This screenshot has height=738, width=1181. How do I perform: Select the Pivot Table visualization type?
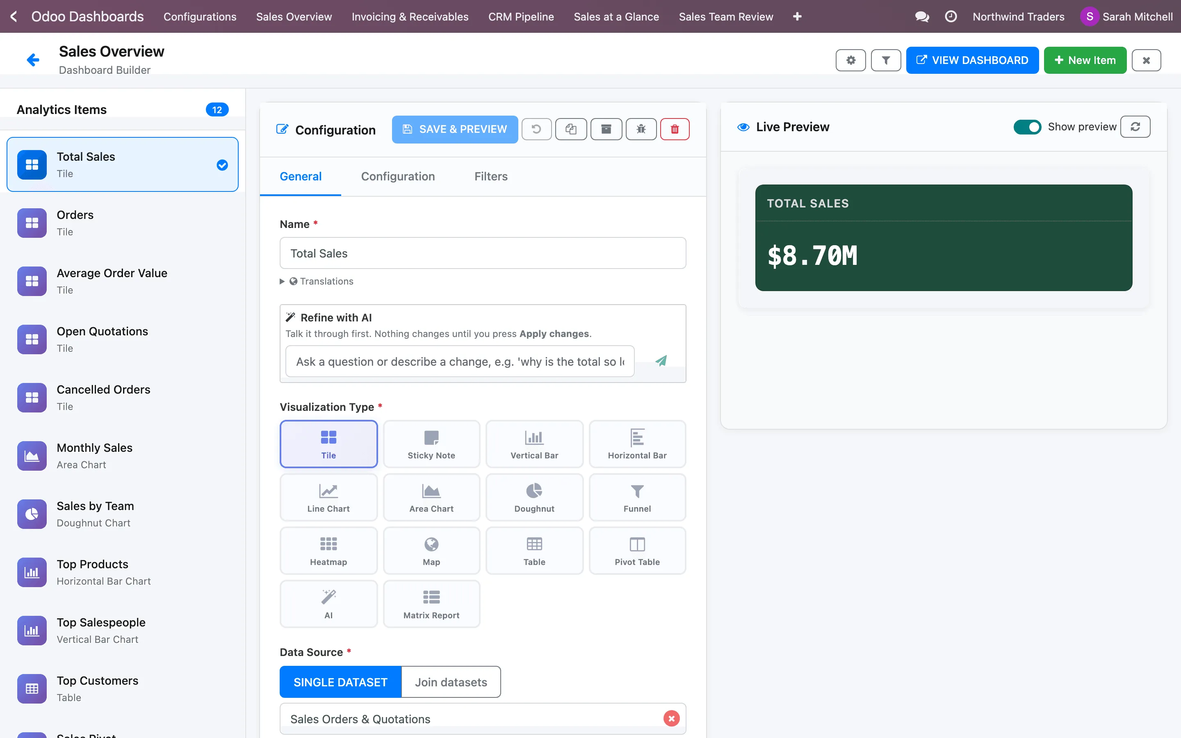(x=637, y=551)
